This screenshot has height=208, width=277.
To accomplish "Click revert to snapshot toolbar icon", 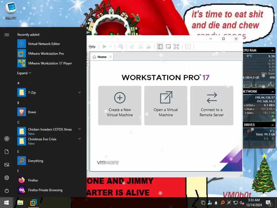I will [140, 47].
